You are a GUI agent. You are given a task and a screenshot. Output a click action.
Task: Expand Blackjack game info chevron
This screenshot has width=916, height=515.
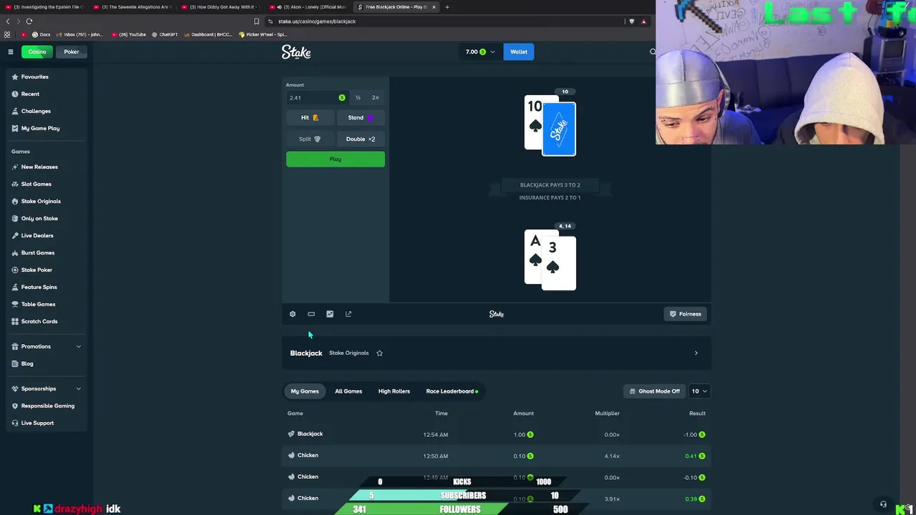click(696, 353)
